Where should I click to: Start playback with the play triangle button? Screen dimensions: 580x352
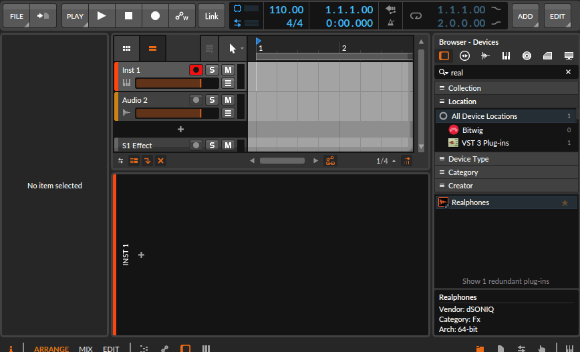tap(102, 16)
